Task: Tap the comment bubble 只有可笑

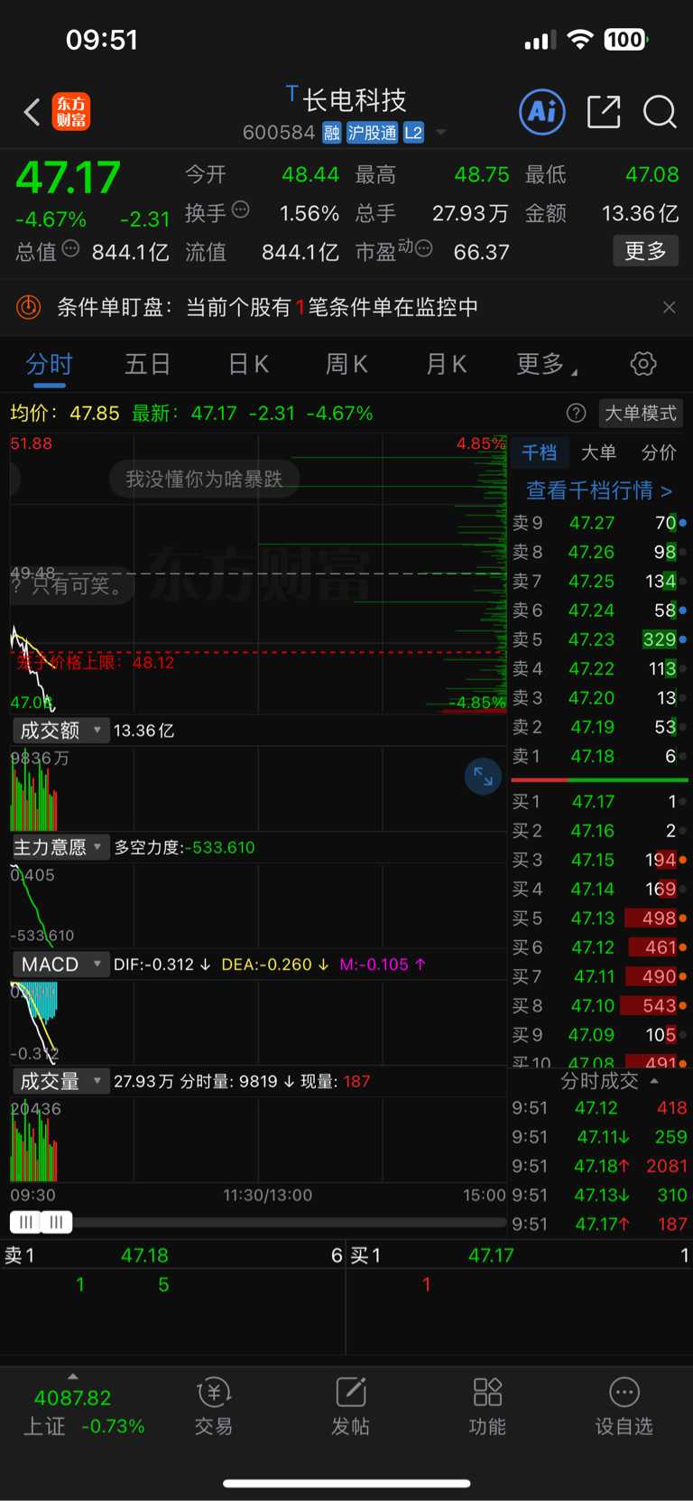Action: [72, 585]
